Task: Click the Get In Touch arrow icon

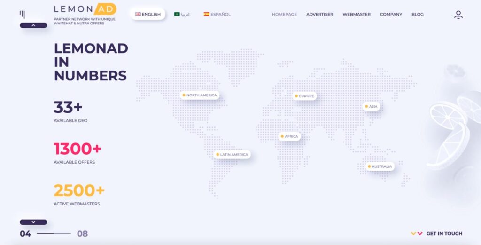Action: tap(417, 233)
